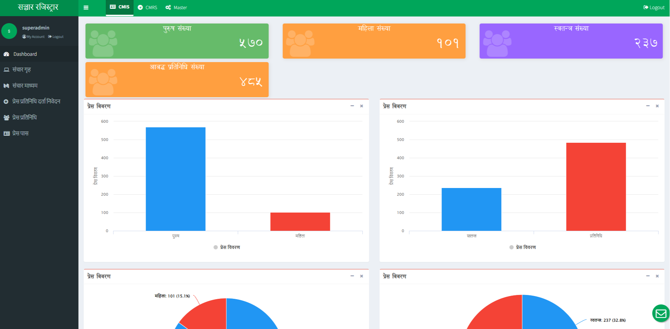The width and height of the screenshot is (670, 329).
Task: Open the Master menu
Action: coord(176,7)
